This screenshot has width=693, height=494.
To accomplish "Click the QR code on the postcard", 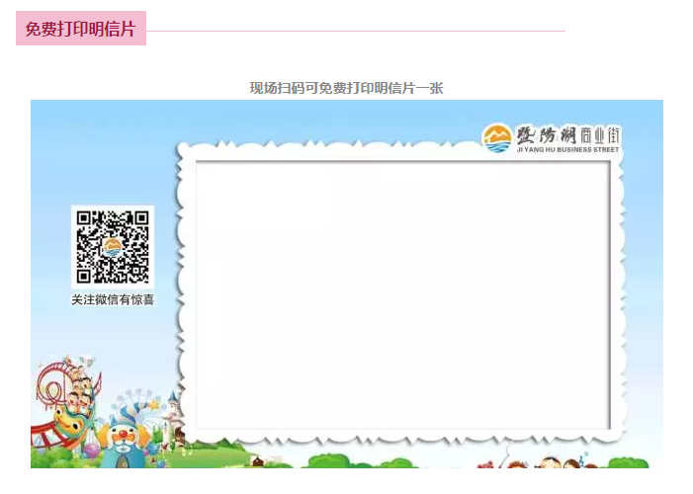I will [x=113, y=247].
